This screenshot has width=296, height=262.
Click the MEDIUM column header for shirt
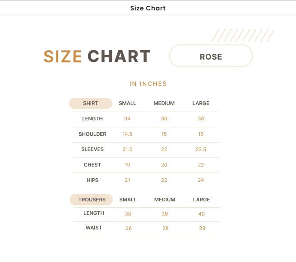click(164, 104)
